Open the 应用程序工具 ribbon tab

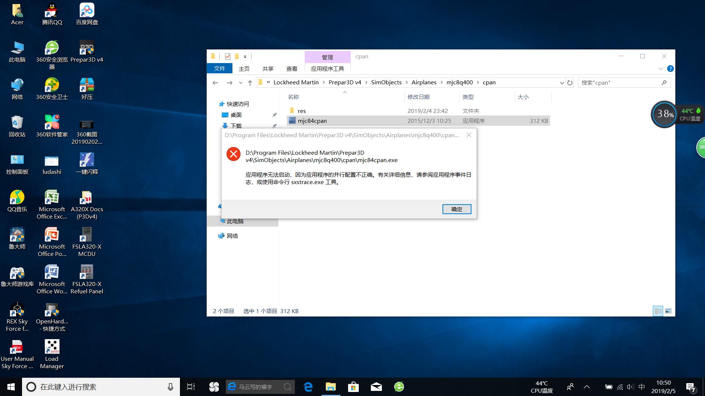pyautogui.click(x=327, y=69)
